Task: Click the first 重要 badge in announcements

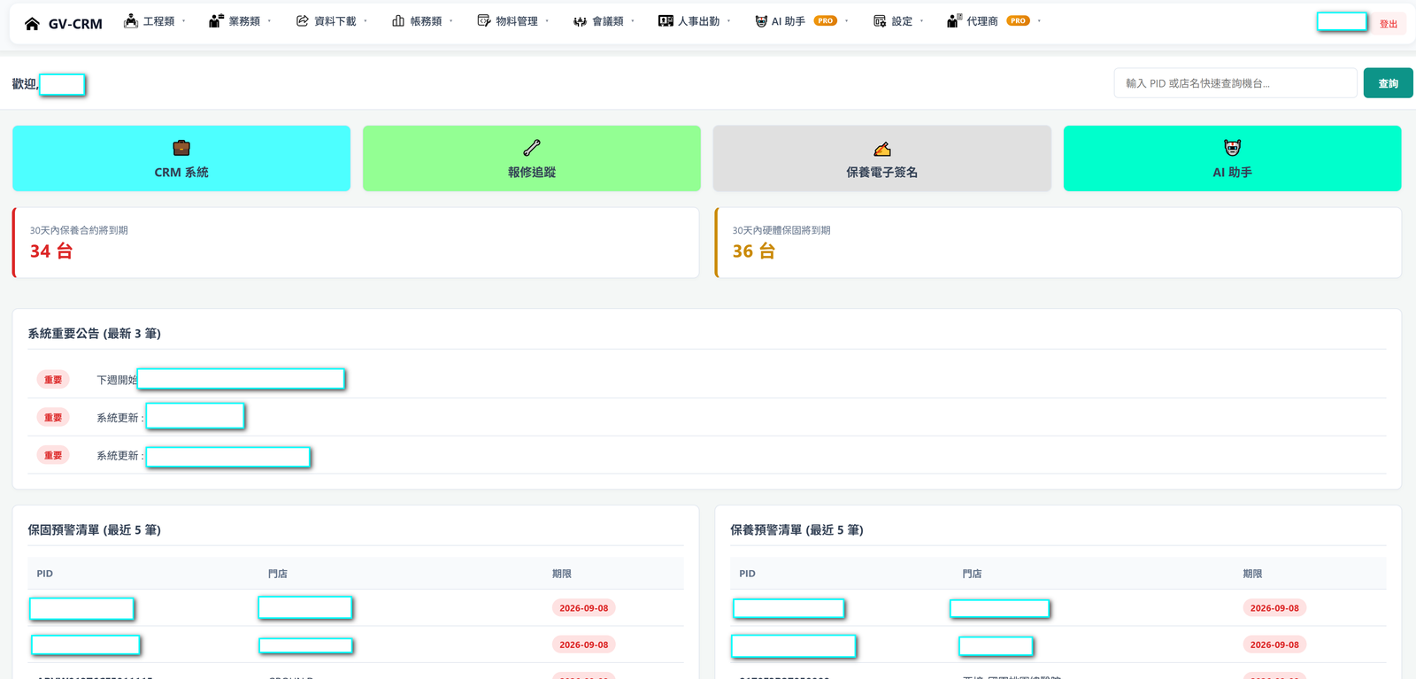Action: [x=53, y=380]
